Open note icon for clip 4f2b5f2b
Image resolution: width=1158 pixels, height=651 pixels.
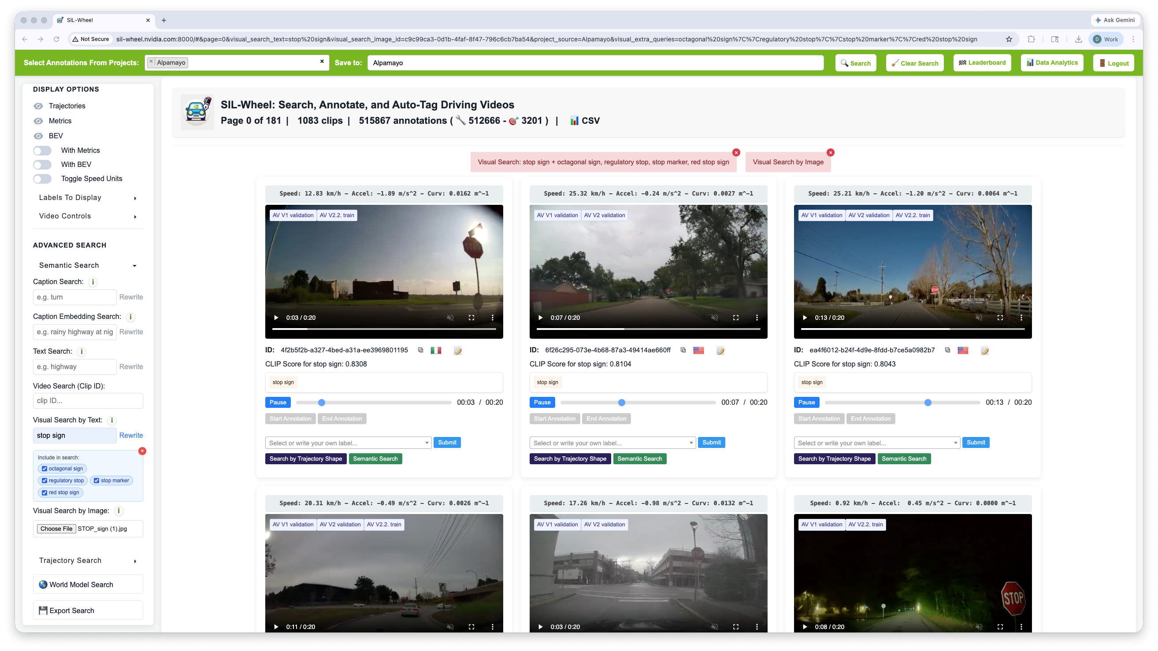click(458, 351)
